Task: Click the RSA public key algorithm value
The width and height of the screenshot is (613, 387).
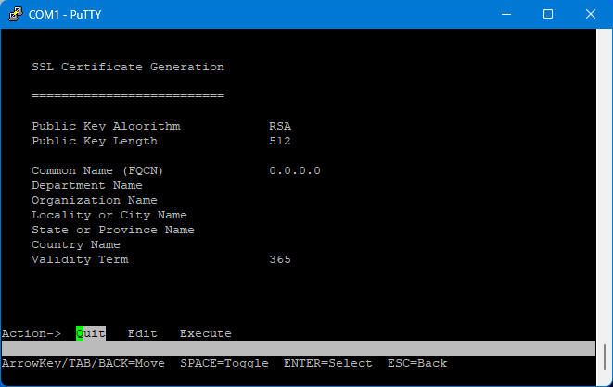Action: [280, 126]
